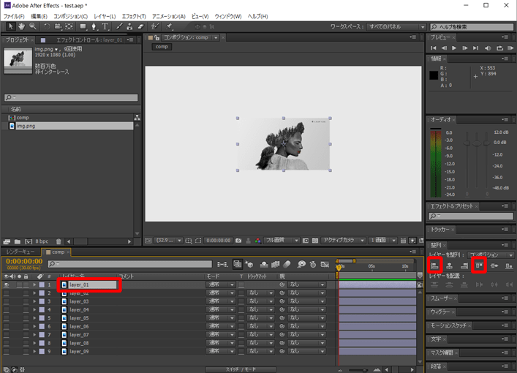Toggle transparency grid button in viewer
Screen dimensions: 517x373
coord(315,241)
